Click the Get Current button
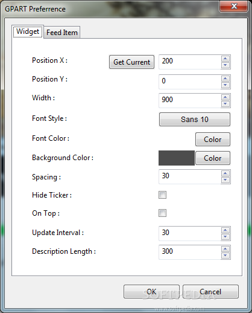 131,62
